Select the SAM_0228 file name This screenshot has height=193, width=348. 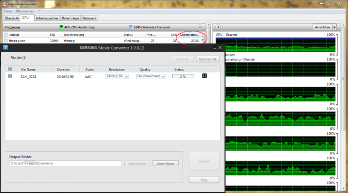[28, 76]
